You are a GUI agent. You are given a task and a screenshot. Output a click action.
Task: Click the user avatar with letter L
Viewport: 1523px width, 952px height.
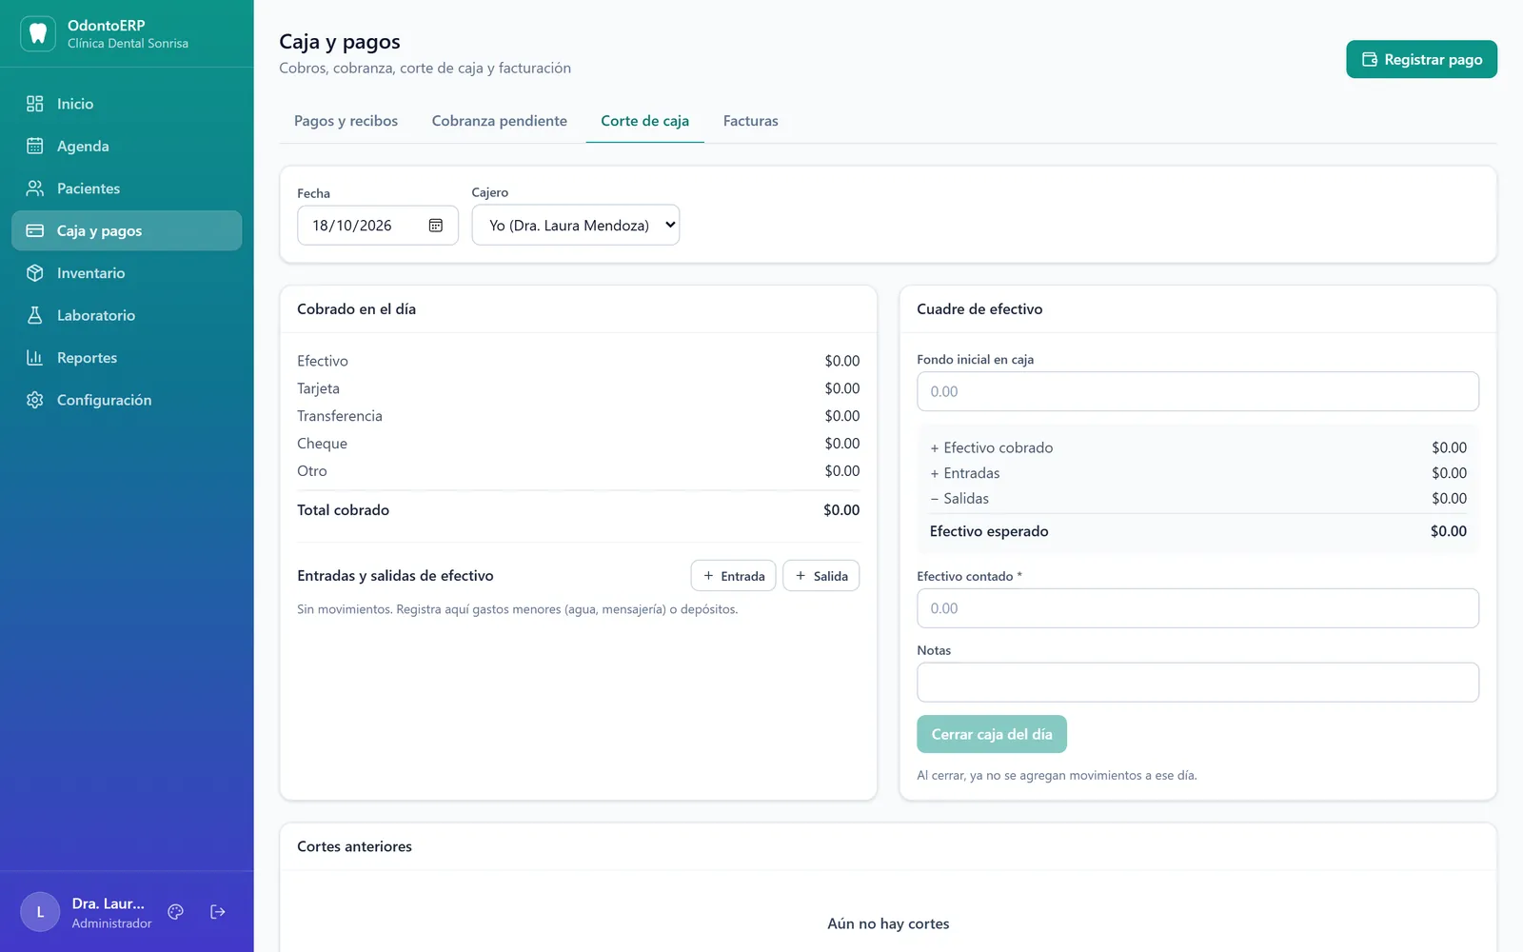40,912
